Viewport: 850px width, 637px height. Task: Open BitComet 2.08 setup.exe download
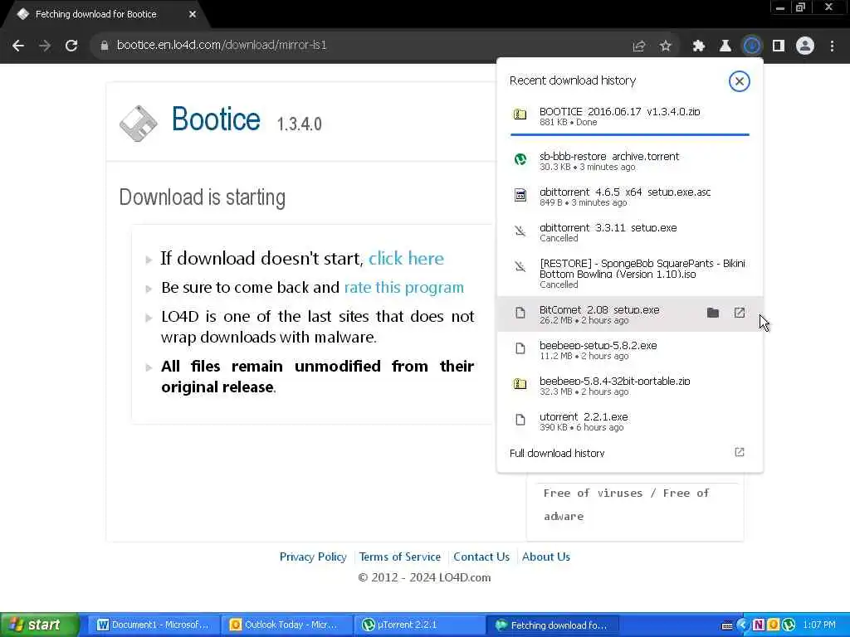pyautogui.click(x=630, y=314)
